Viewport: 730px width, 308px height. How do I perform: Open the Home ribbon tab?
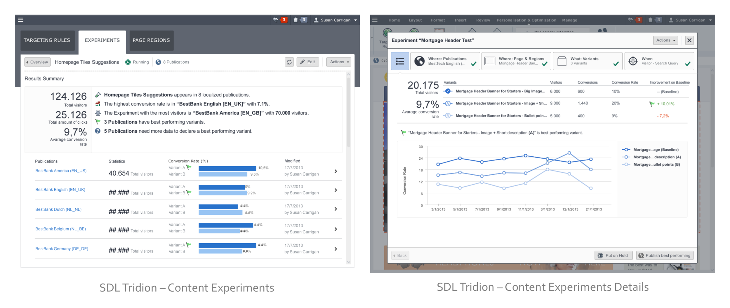tap(394, 20)
